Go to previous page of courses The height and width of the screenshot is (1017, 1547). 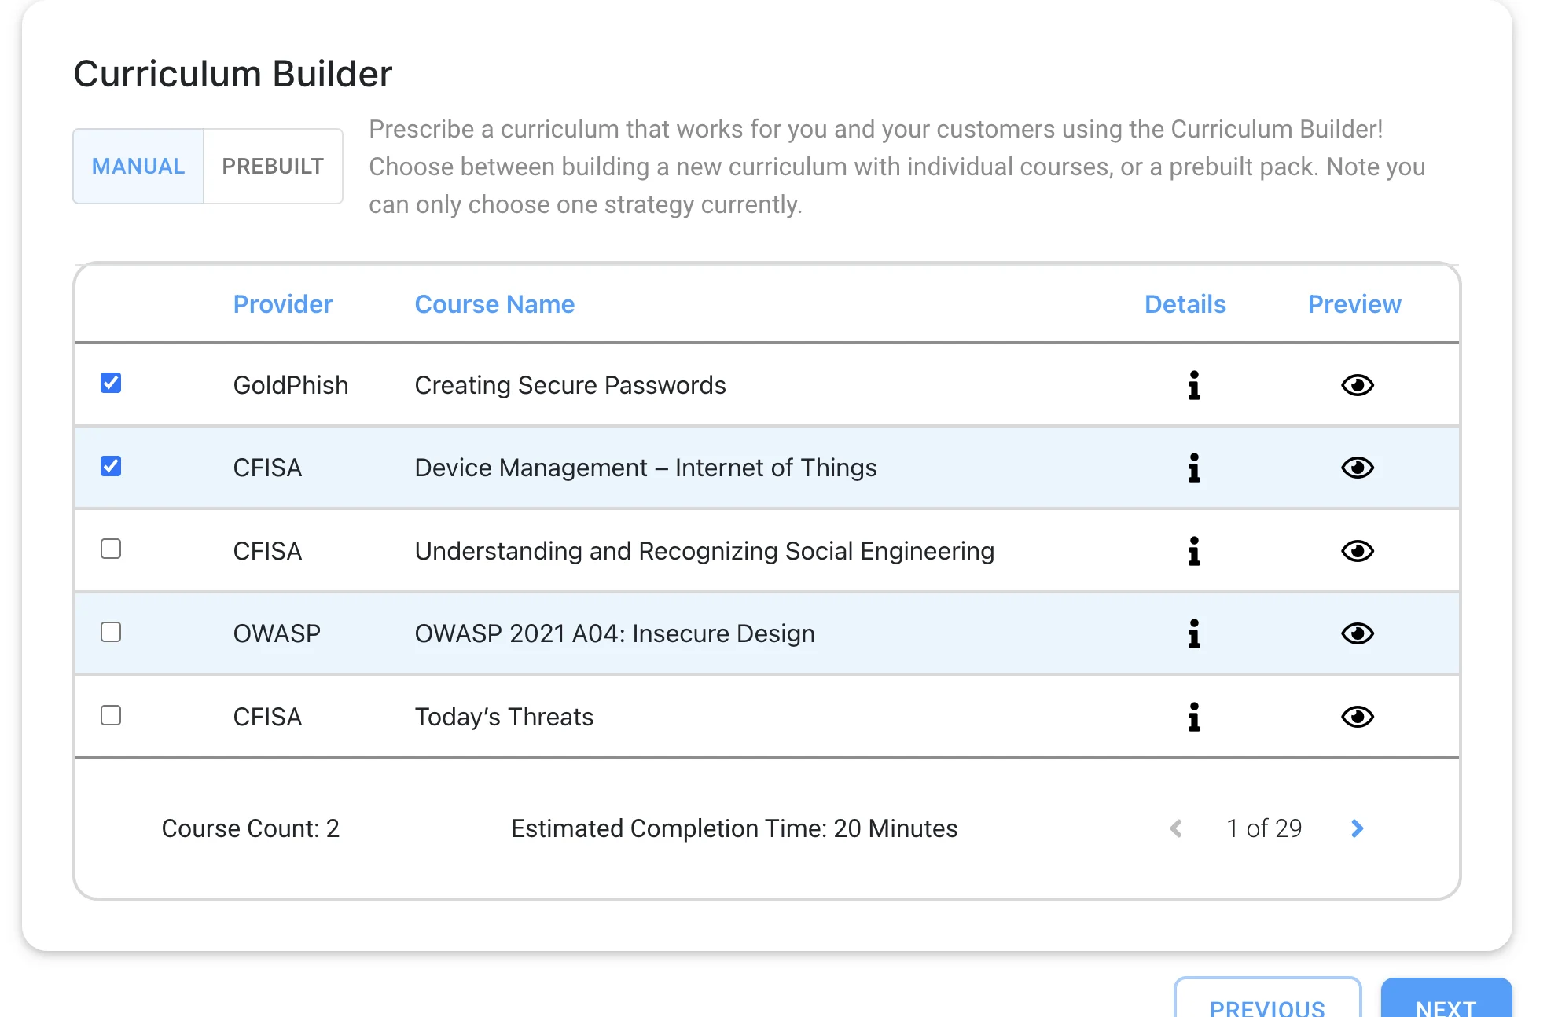tap(1176, 828)
